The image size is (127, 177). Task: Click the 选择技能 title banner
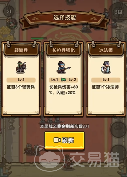[64, 18]
